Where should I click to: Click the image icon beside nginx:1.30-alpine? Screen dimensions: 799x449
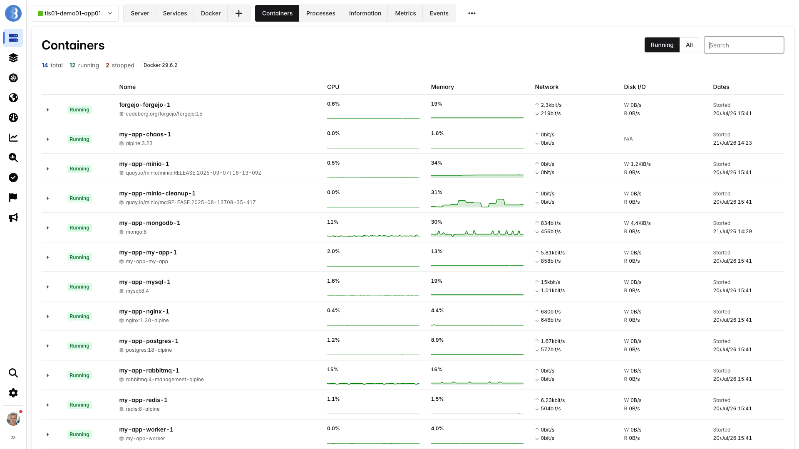122,321
